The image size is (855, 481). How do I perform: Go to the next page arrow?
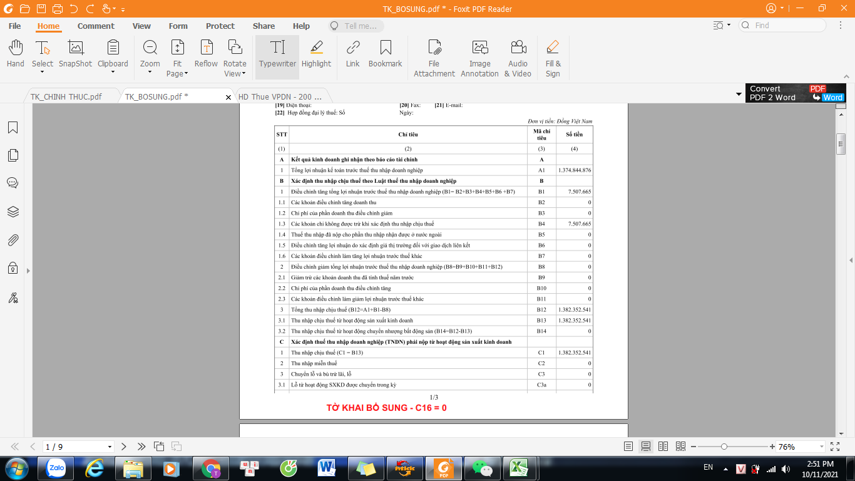[x=124, y=447]
